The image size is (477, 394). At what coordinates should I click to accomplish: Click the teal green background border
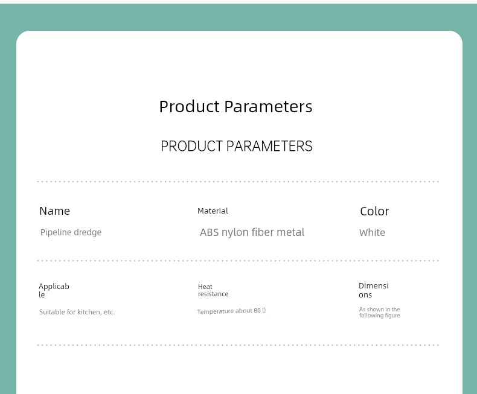pos(7,181)
